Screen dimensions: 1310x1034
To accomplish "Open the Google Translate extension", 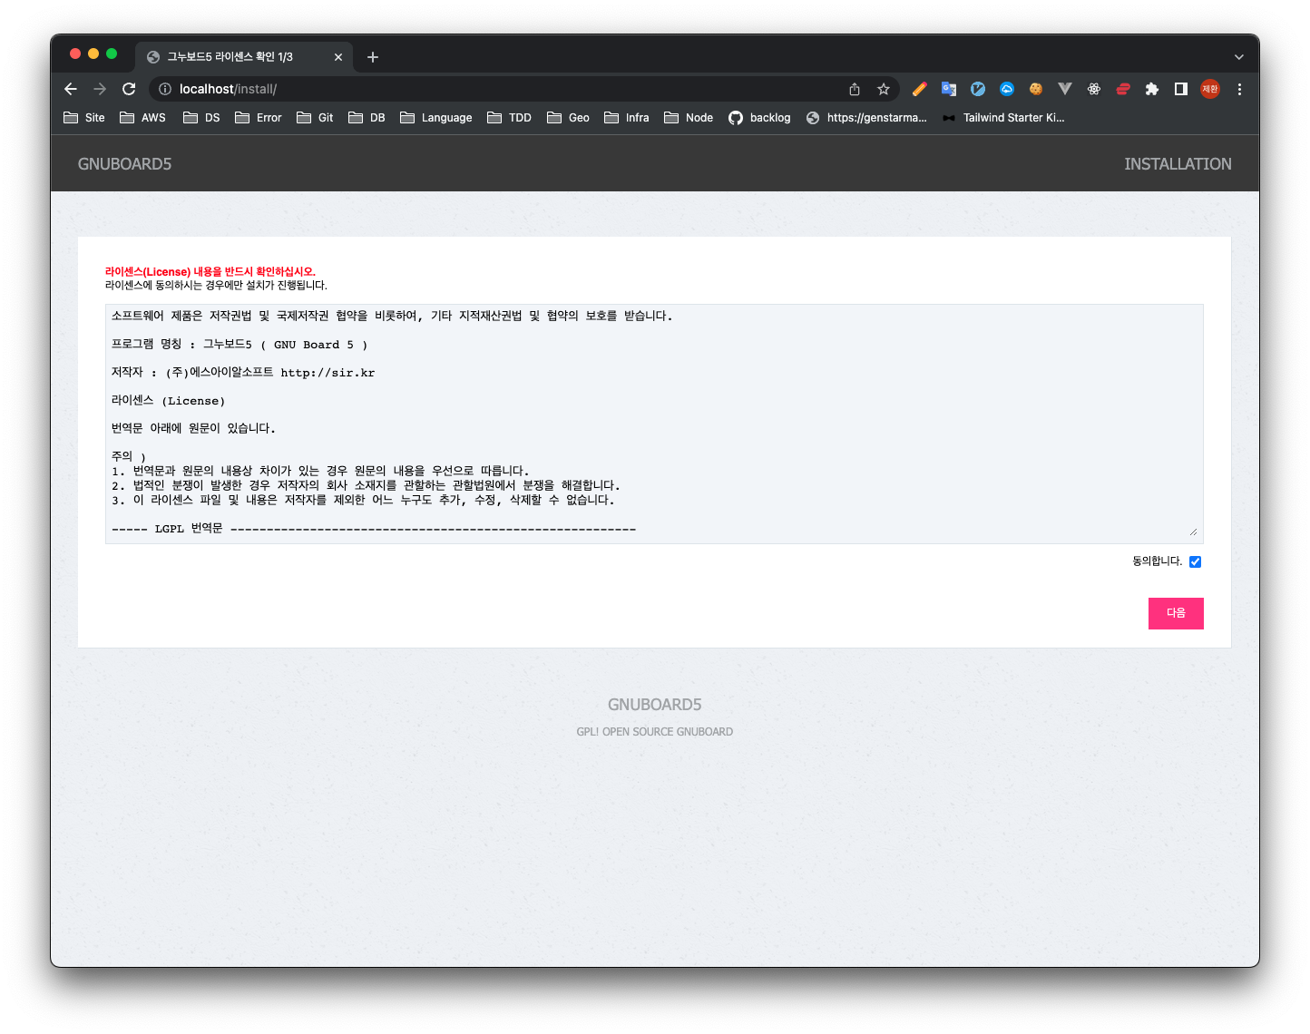I will pos(949,89).
